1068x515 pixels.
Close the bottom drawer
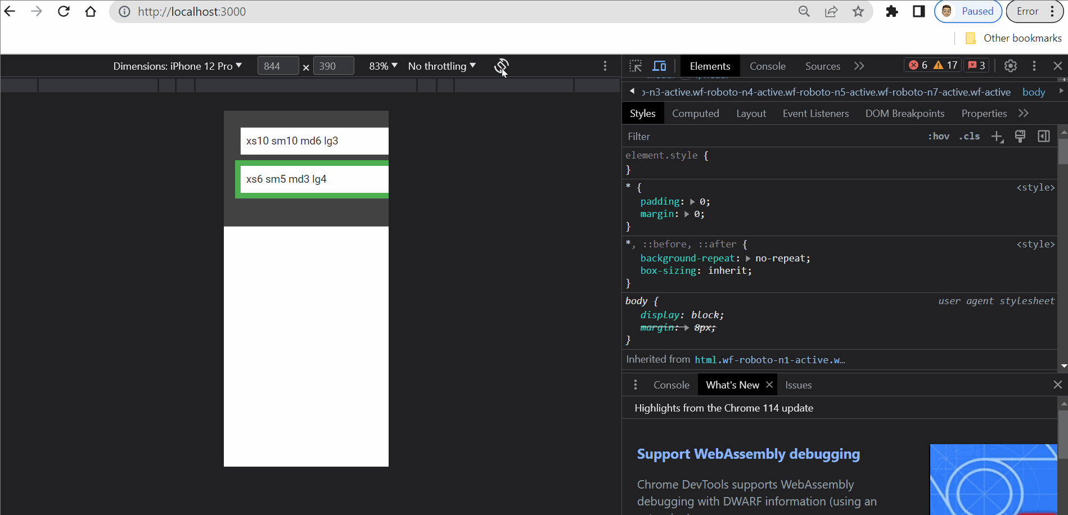click(1058, 385)
